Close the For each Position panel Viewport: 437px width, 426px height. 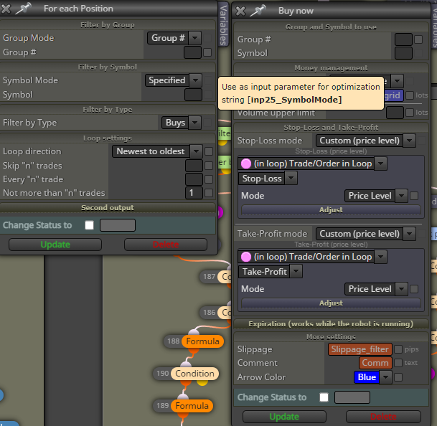pyautogui.click(x=6, y=9)
